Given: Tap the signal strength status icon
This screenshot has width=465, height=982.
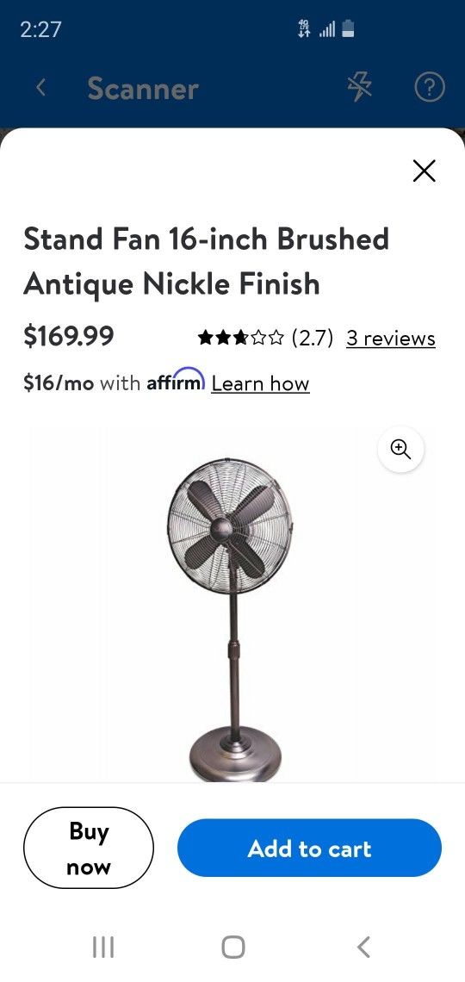Looking at the screenshot, I should [327, 28].
